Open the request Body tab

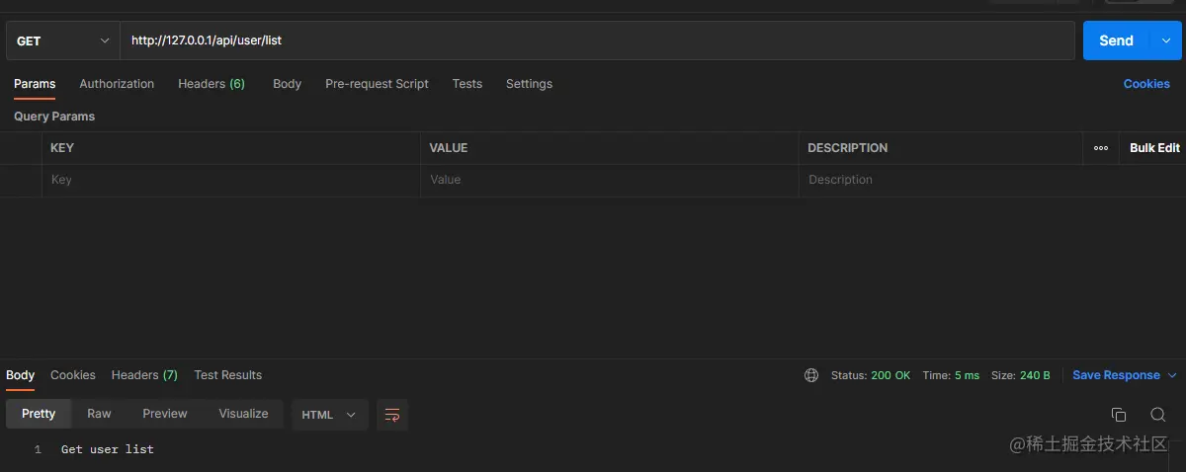(x=287, y=84)
